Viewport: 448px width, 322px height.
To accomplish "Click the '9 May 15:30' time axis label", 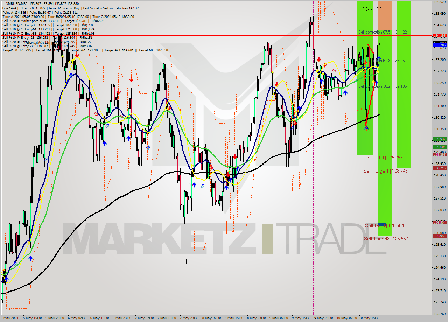I will point(301,318).
